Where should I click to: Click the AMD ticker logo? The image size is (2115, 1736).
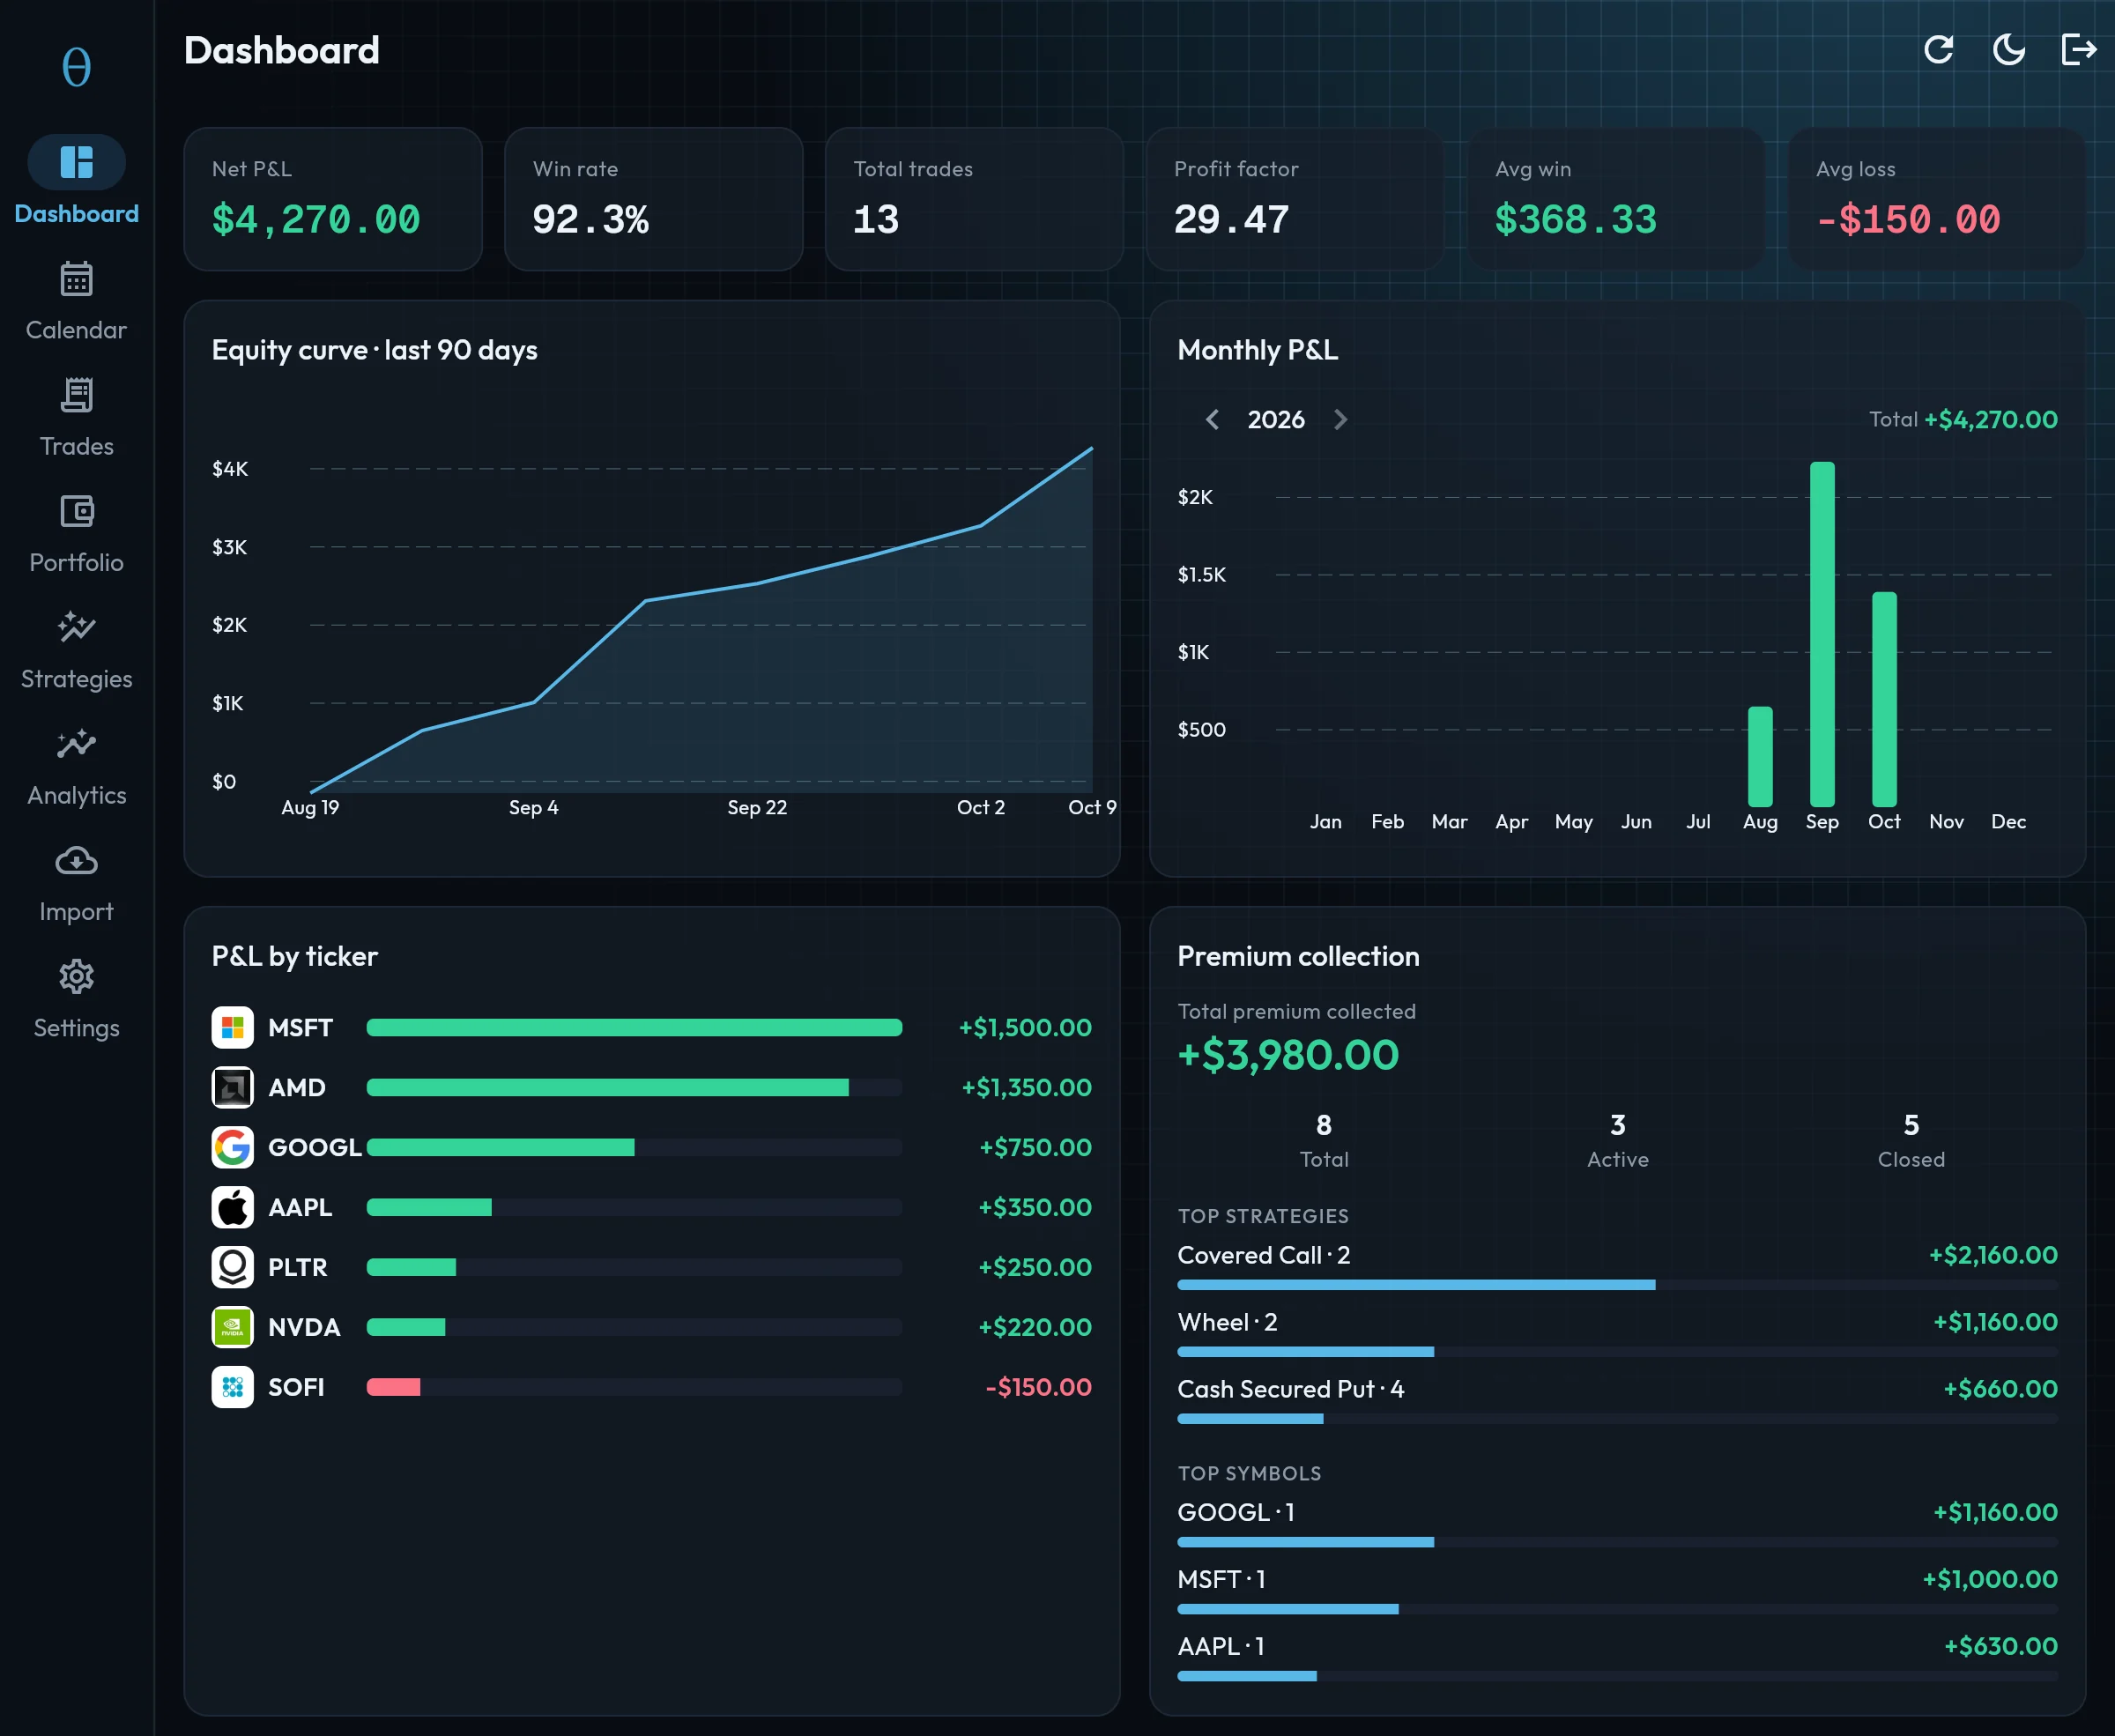(x=232, y=1087)
